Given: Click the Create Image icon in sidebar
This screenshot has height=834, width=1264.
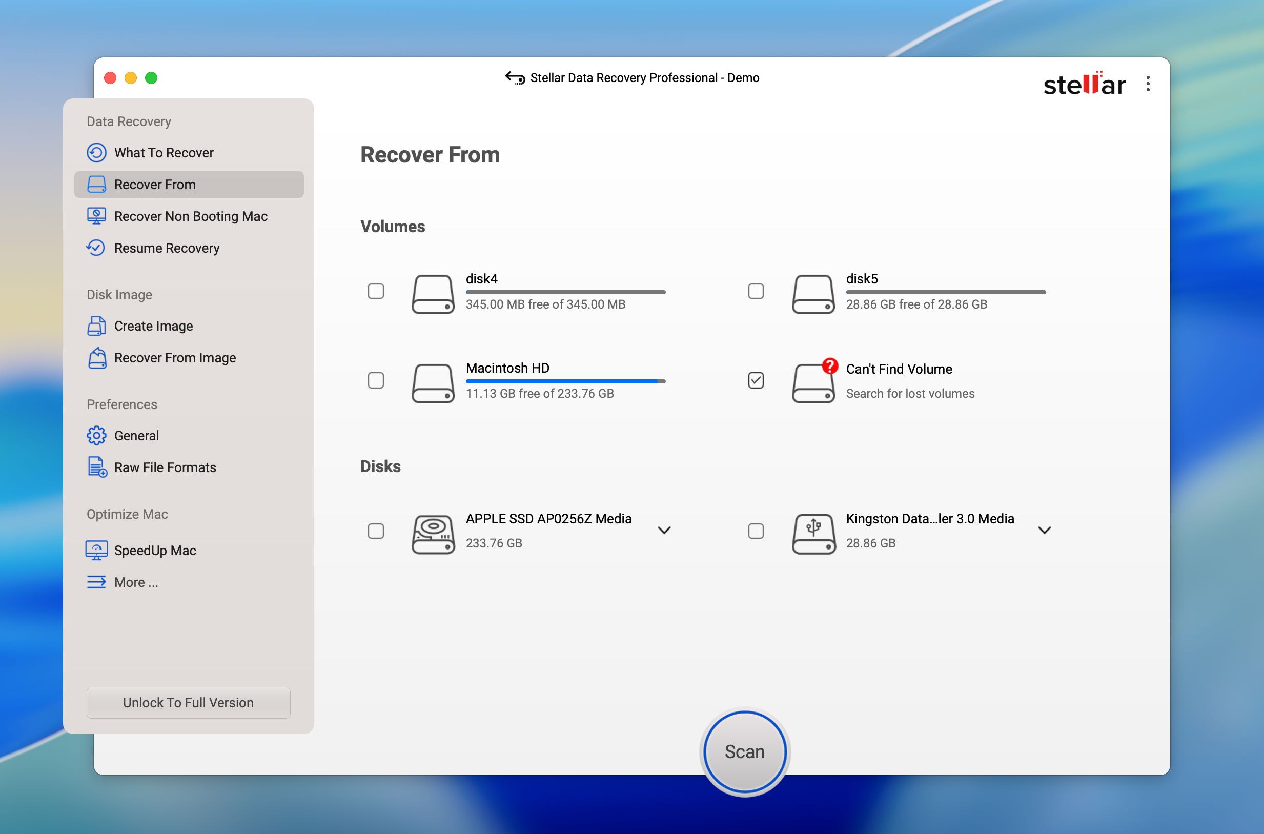Looking at the screenshot, I should 96,326.
